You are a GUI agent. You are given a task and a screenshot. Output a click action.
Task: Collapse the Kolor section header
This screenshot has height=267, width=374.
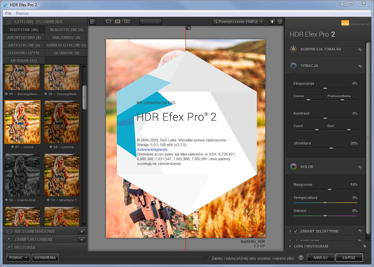325,167
